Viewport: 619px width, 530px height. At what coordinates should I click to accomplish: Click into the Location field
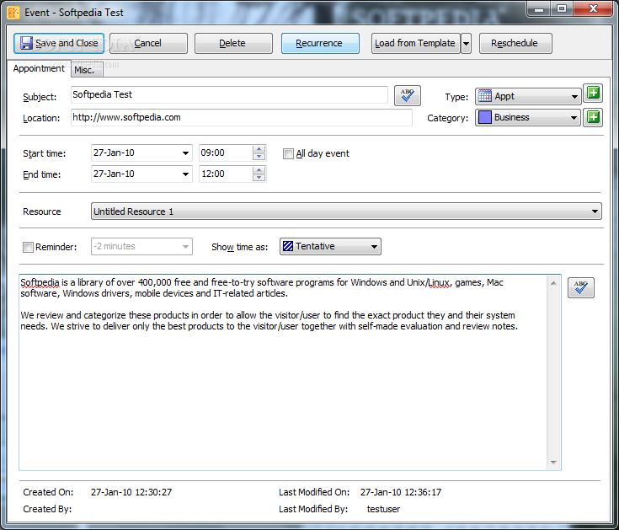click(241, 118)
